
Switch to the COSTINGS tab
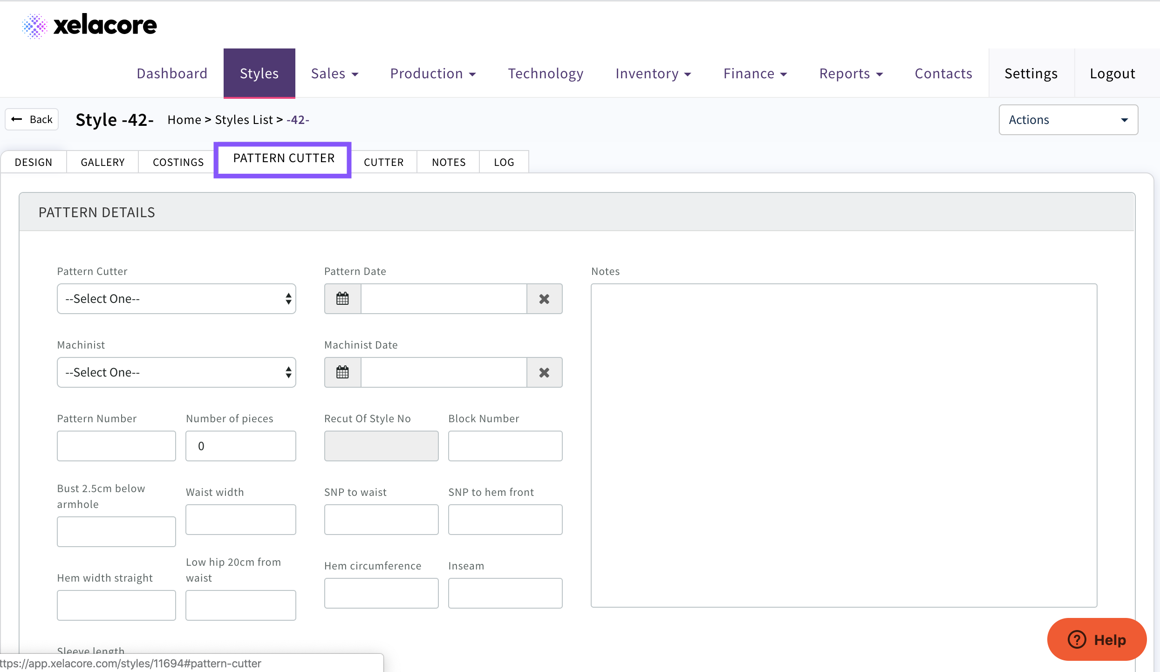pos(178,162)
